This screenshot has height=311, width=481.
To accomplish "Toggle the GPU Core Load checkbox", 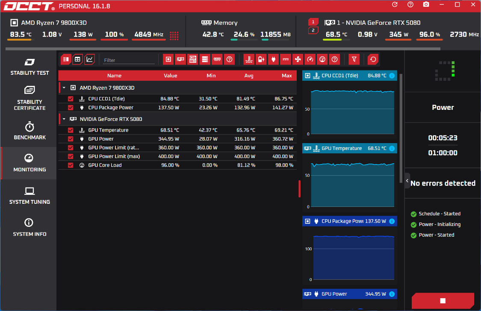I will point(71,165).
